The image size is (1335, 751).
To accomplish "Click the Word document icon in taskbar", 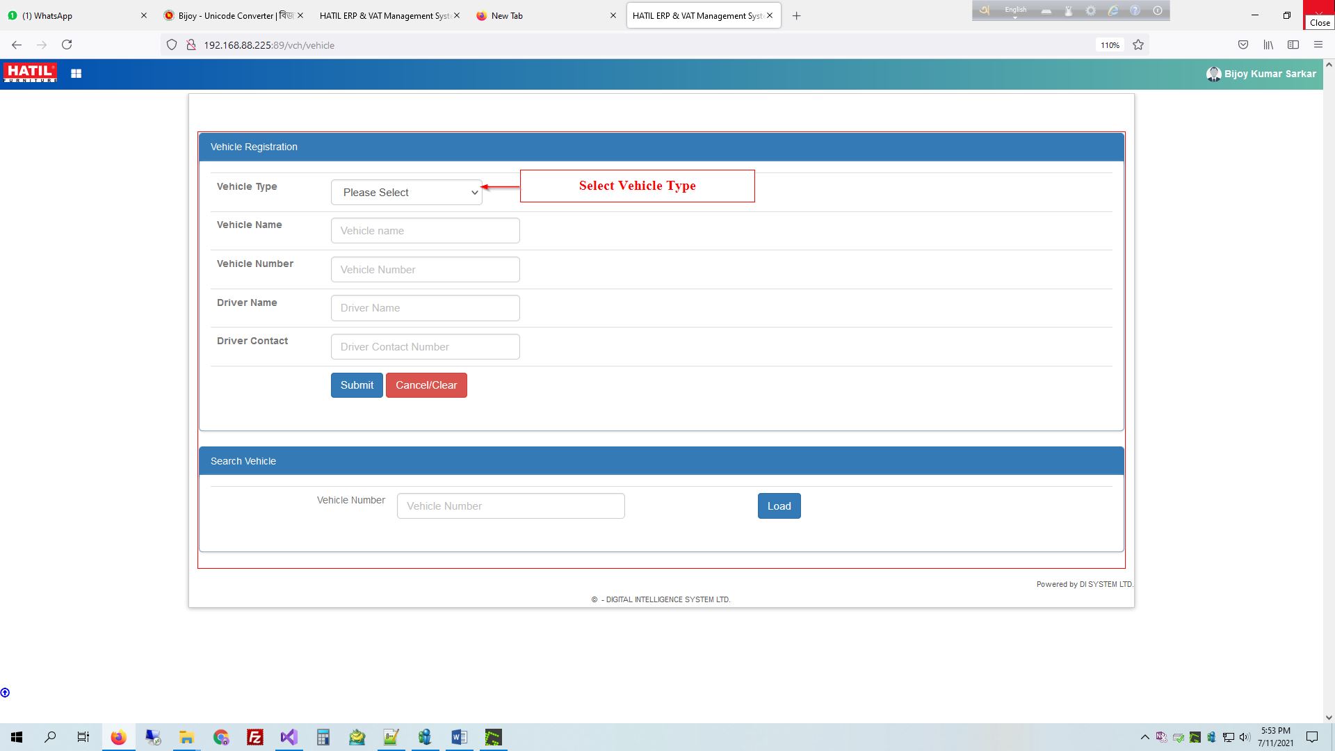I will (460, 736).
